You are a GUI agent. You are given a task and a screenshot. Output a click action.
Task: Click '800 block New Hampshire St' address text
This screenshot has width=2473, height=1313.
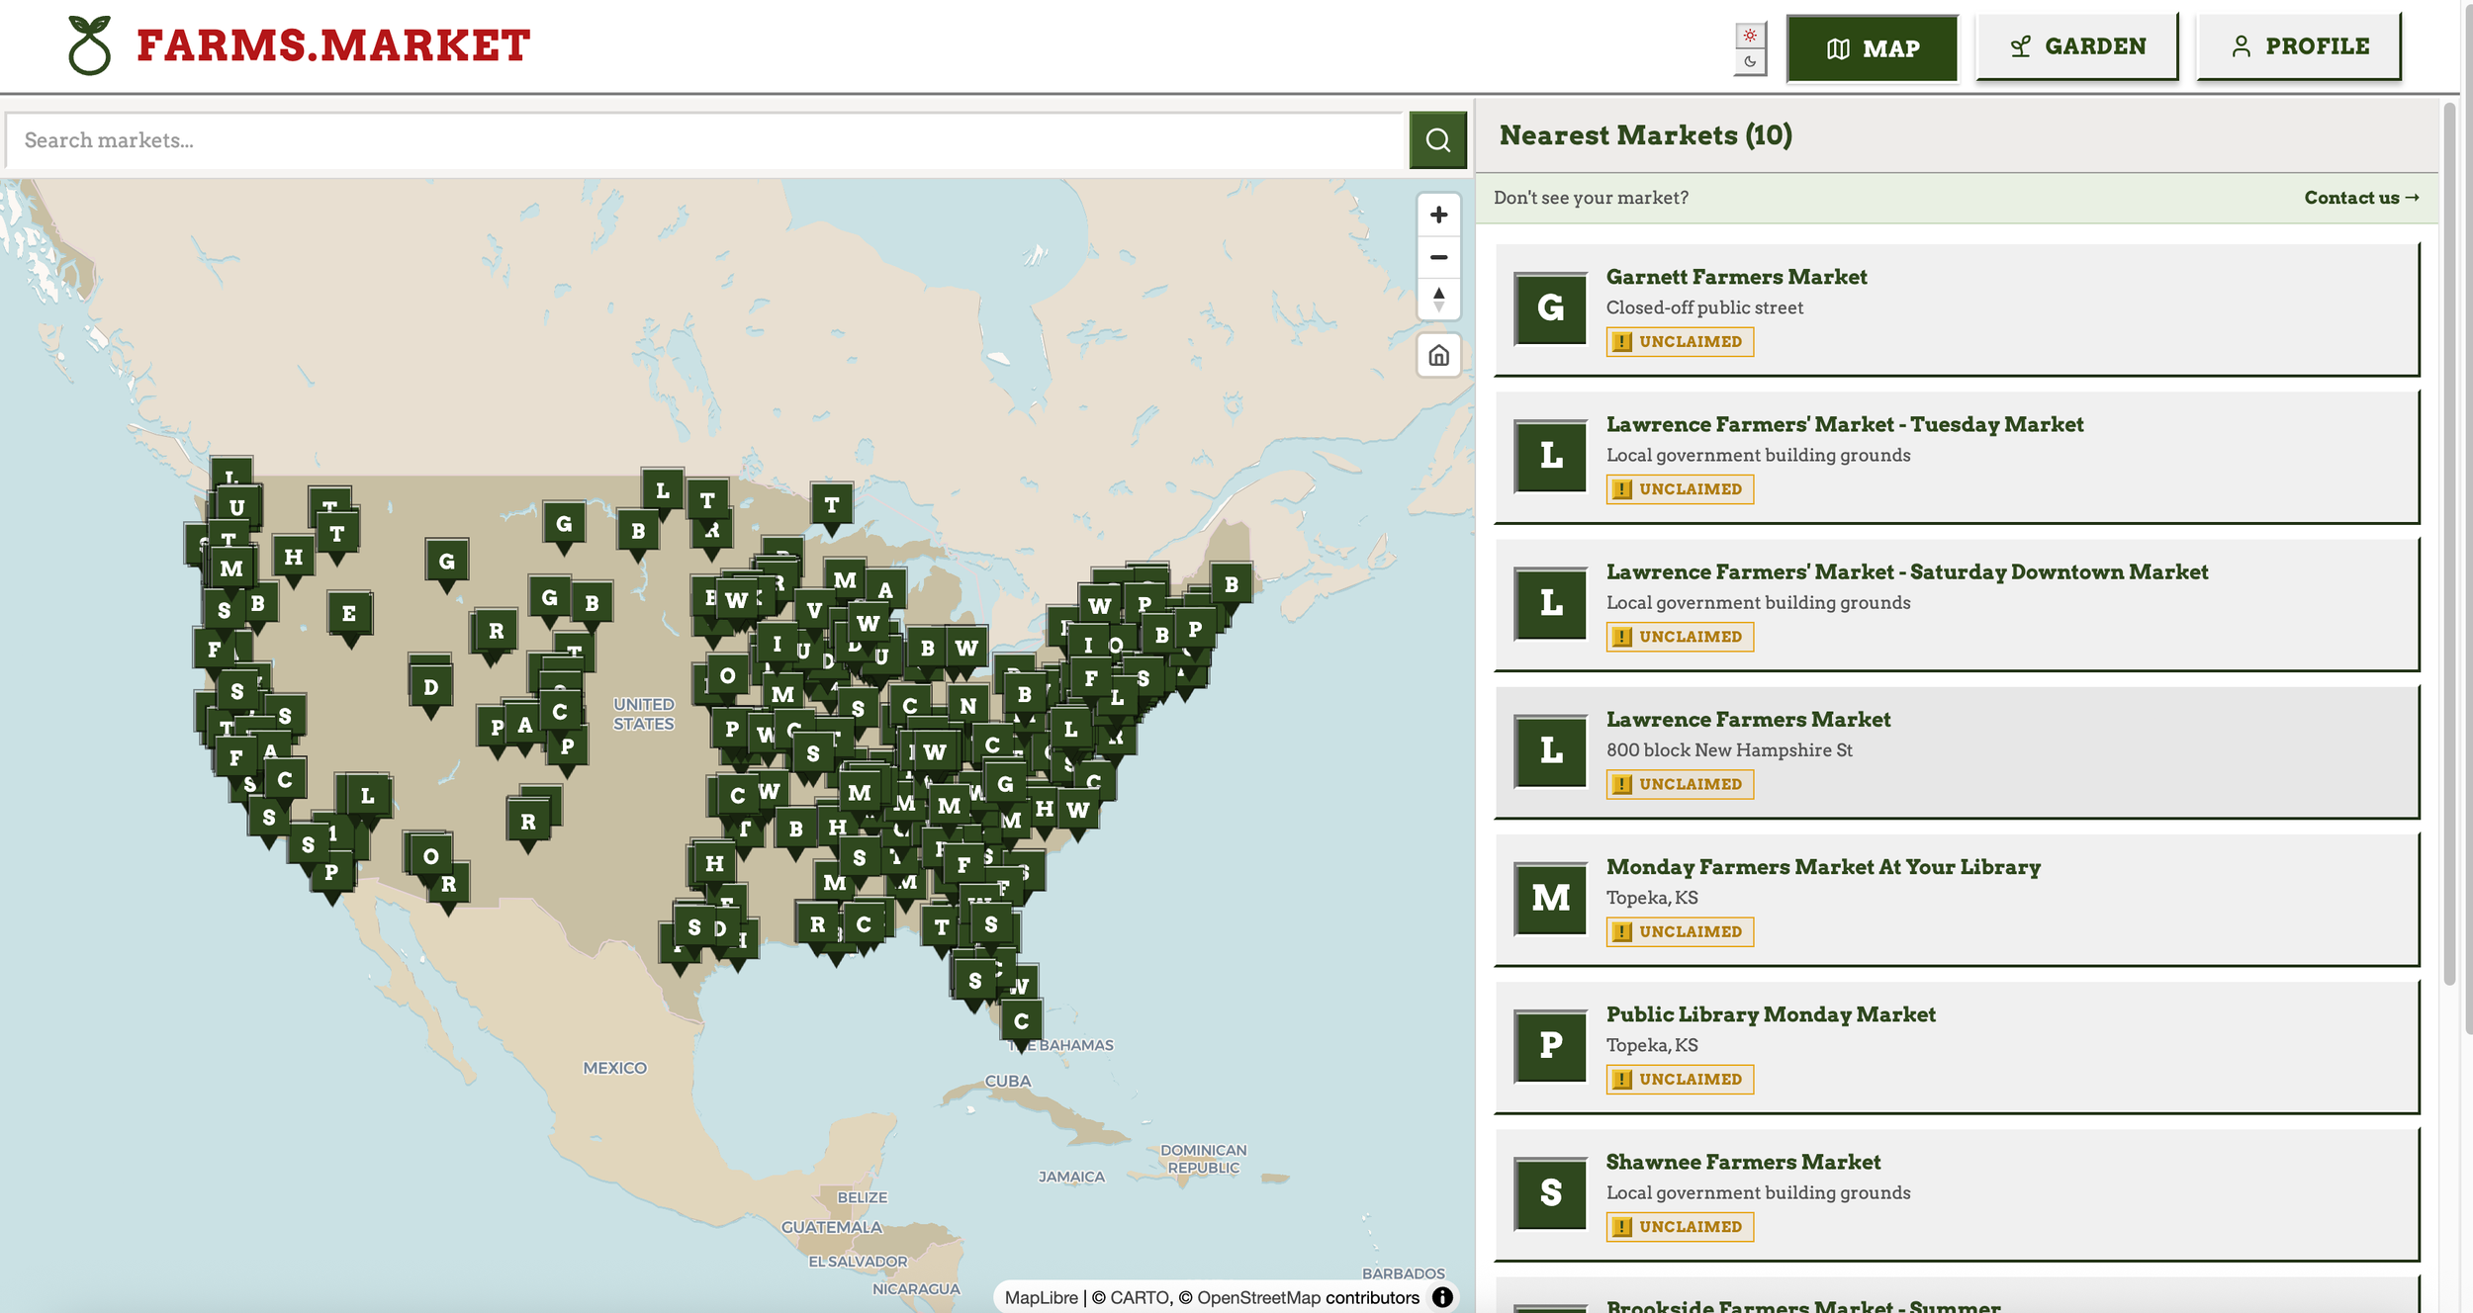[1729, 750]
